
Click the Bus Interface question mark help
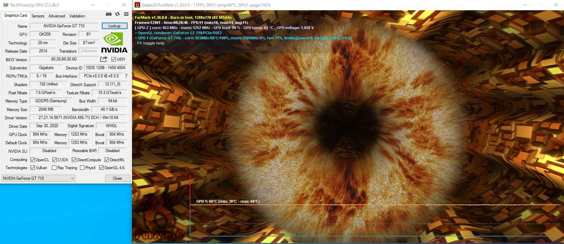126,76
